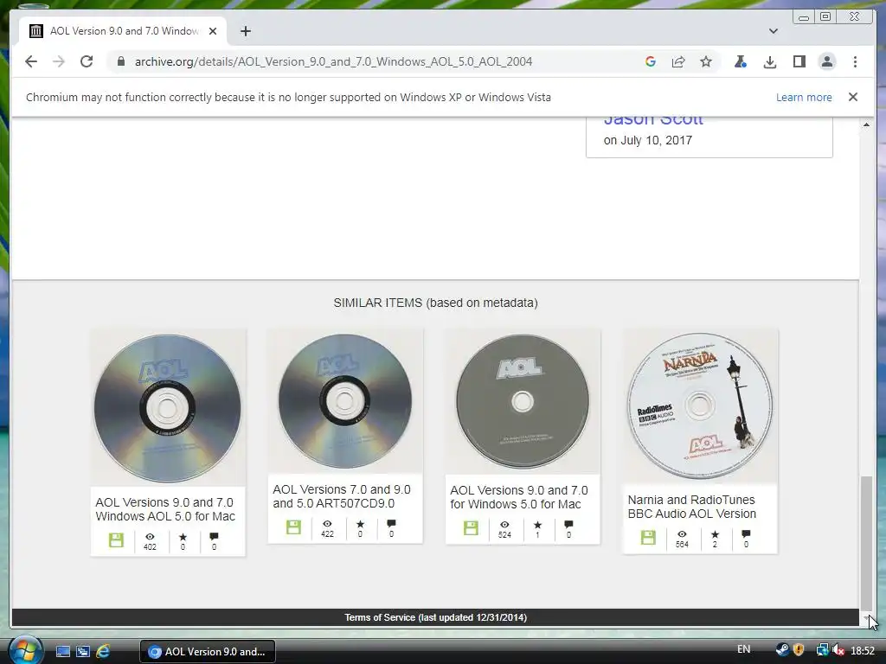Dismiss the unsupported Windows warning bar
Screen dimensions: 886x664
click(x=853, y=97)
